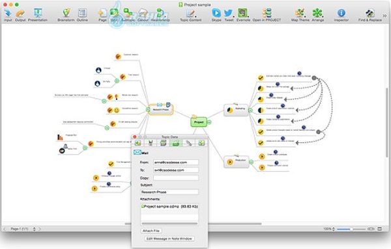Start Presentation mode from toolbar
Viewport: 391px width, 249px height.
[x=38, y=15]
